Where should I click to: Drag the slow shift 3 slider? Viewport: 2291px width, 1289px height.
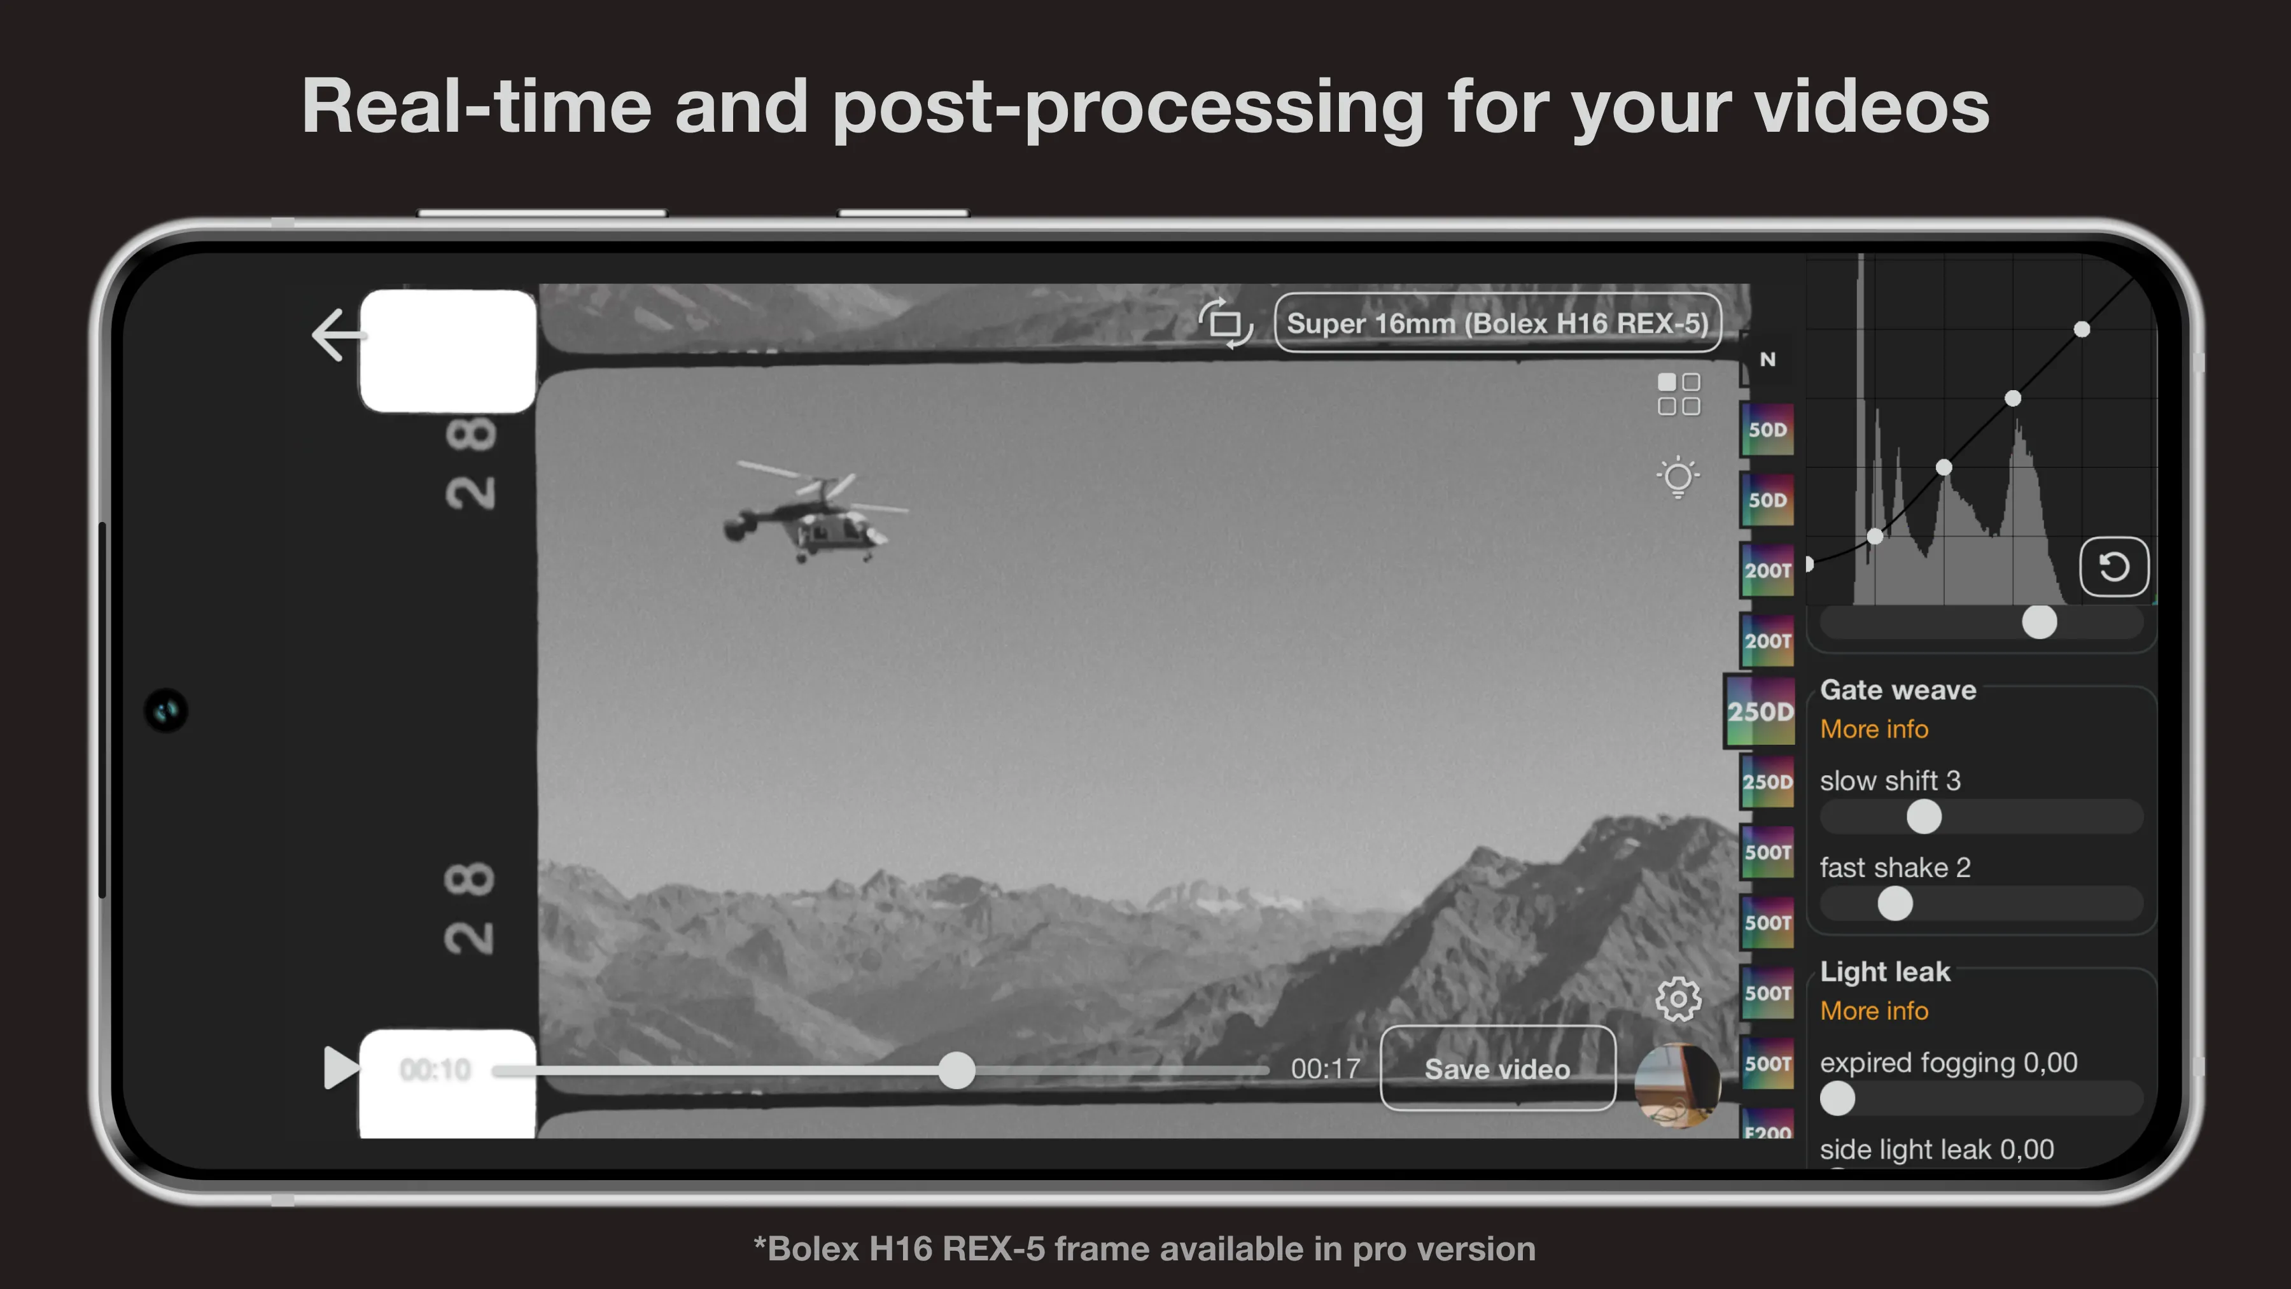[x=1924, y=817]
